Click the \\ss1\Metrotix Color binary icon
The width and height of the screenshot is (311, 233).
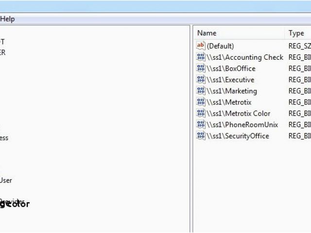tap(201, 113)
